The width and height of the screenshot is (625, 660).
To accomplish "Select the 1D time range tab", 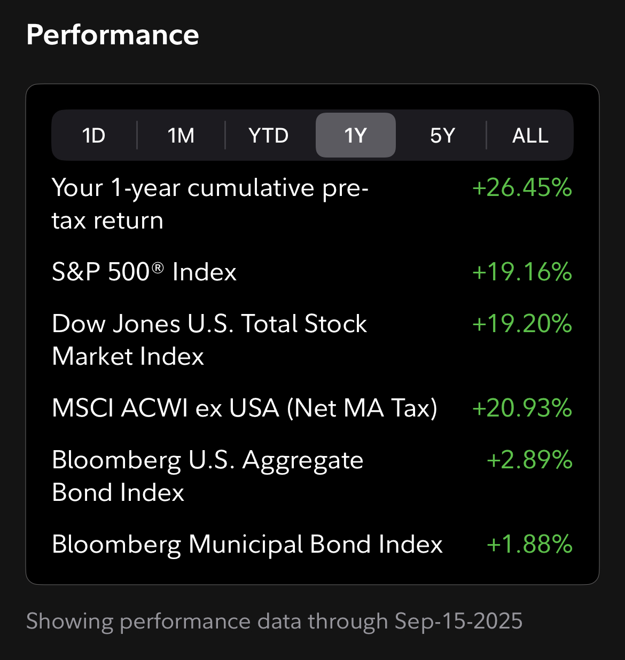I will point(94,136).
